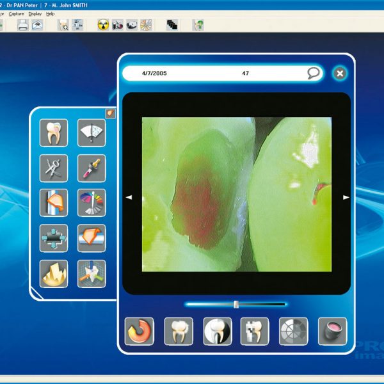384x384 pixels.
Task: Click the folded corner of the tool palette
Action: tap(36, 294)
